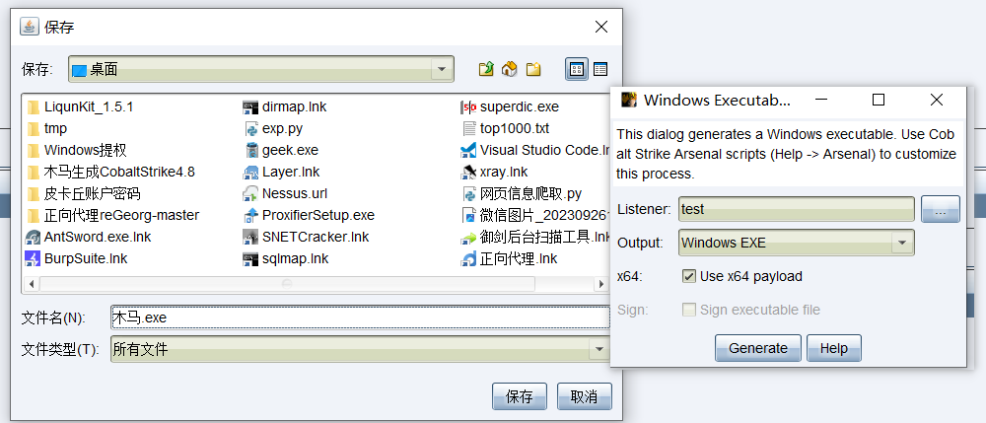Open the Output Windows EXE dropdown

902,243
